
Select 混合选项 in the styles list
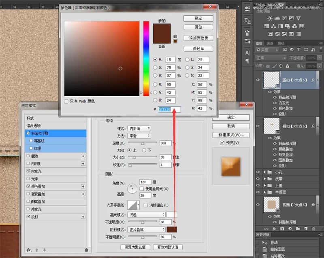(55, 125)
